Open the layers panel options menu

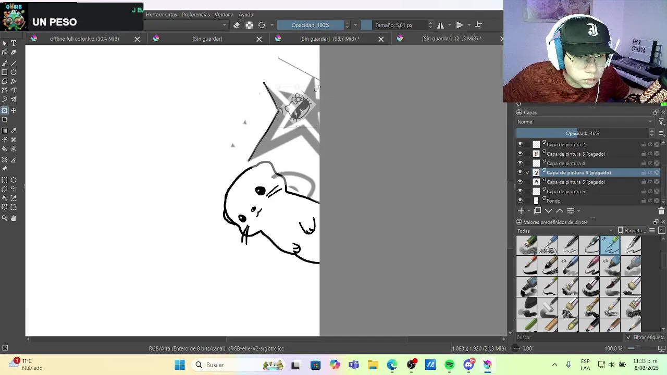click(661, 133)
